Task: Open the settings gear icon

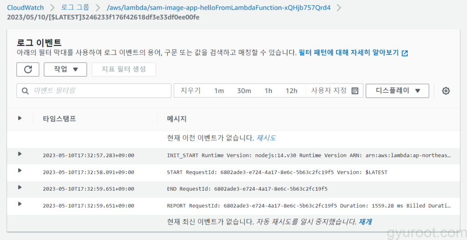Action: click(446, 91)
